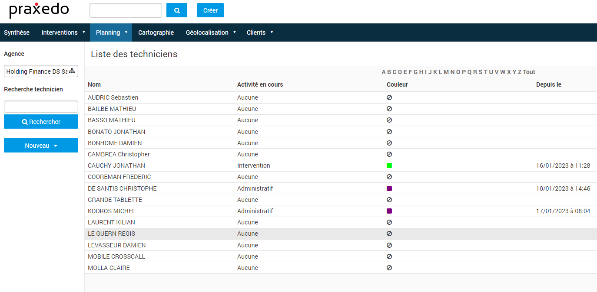Click the Praxedo logo
This screenshot has width=597, height=292.
(x=39, y=10)
